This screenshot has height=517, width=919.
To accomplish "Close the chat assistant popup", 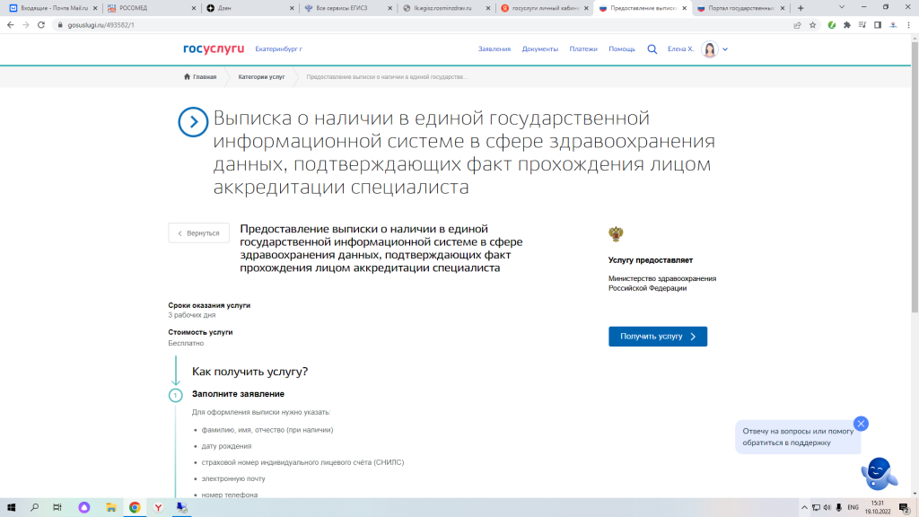I will [x=861, y=424].
